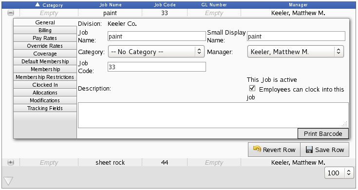358x190 pixels.
Task: Click the job code 44 cell
Action: [165, 162]
